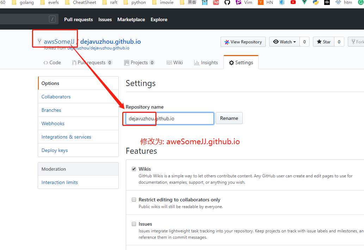Open the Vue logo bookmark
The height and width of the screenshot is (250, 364).
click(x=304, y=2)
